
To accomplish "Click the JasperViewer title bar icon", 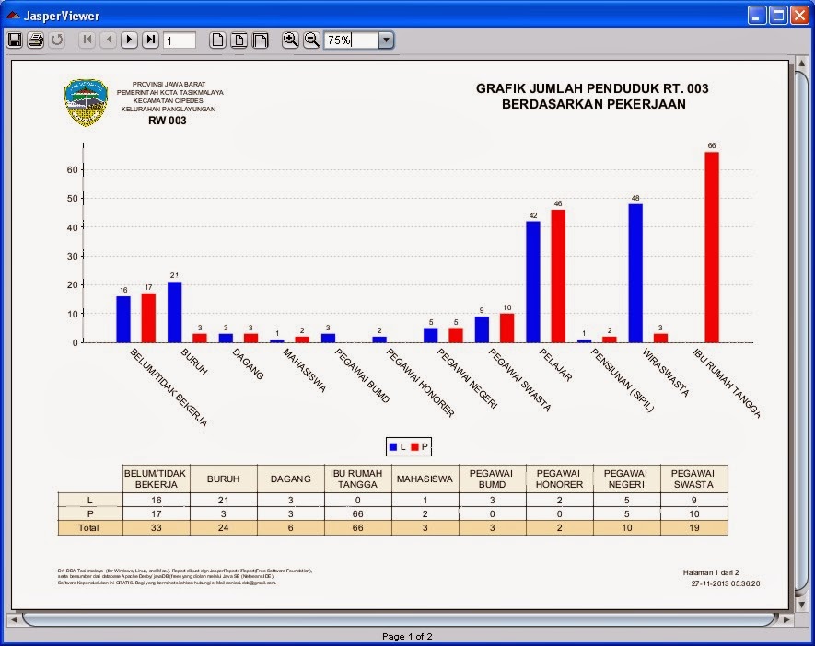I will point(13,16).
